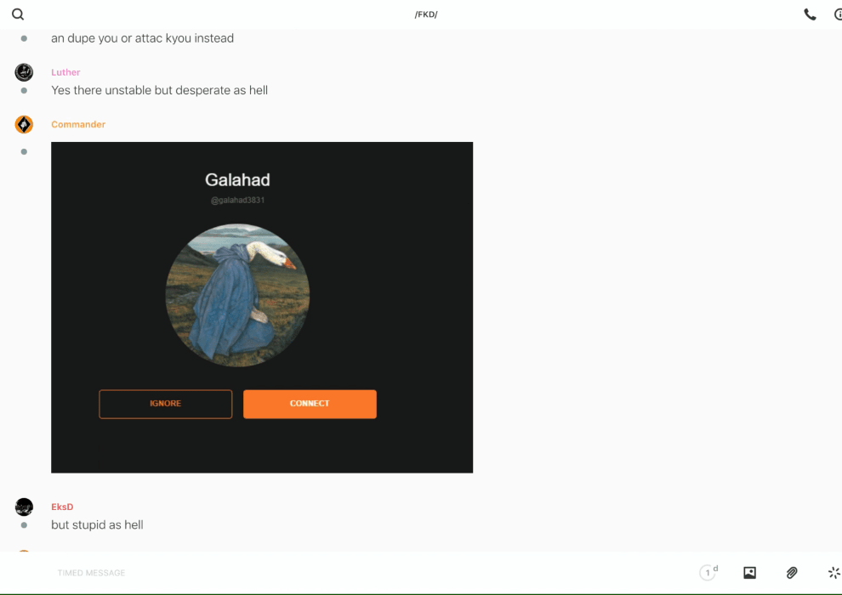Attach a file with the paperclip
This screenshot has width=842, height=595.
pos(792,573)
